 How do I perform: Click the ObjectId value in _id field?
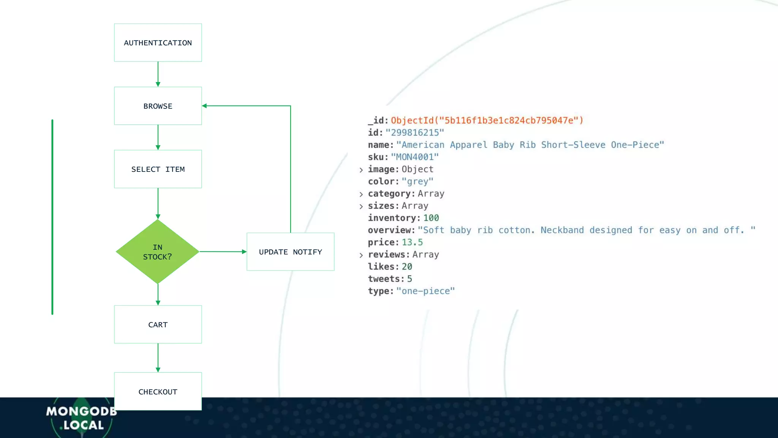coord(487,121)
